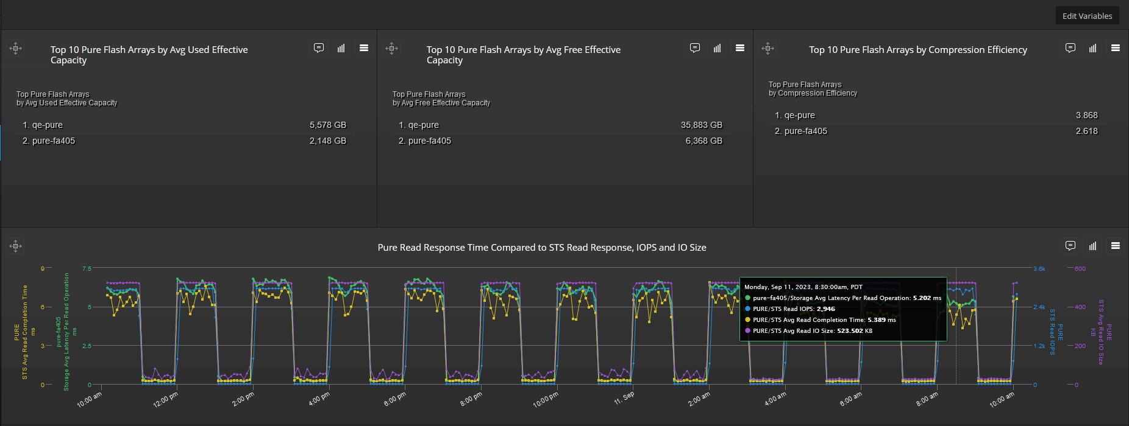Grab move handle of Compression Efficiency widget
Screen dimensions: 1129x426
pos(768,48)
